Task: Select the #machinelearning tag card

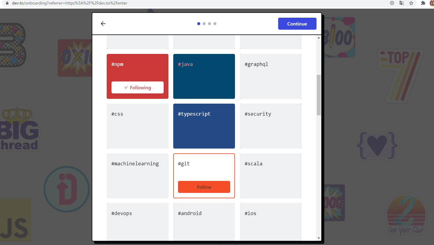Action: tap(138, 176)
